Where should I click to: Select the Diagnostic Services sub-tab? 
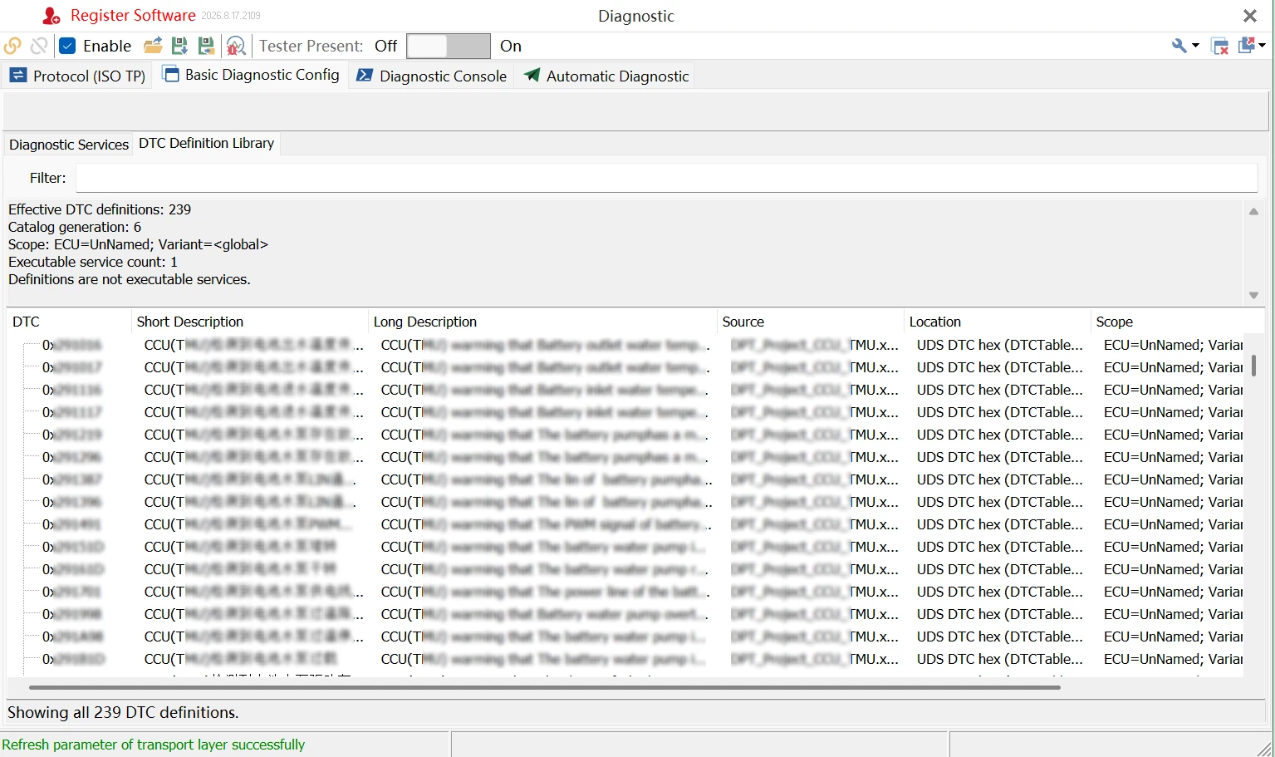point(68,145)
